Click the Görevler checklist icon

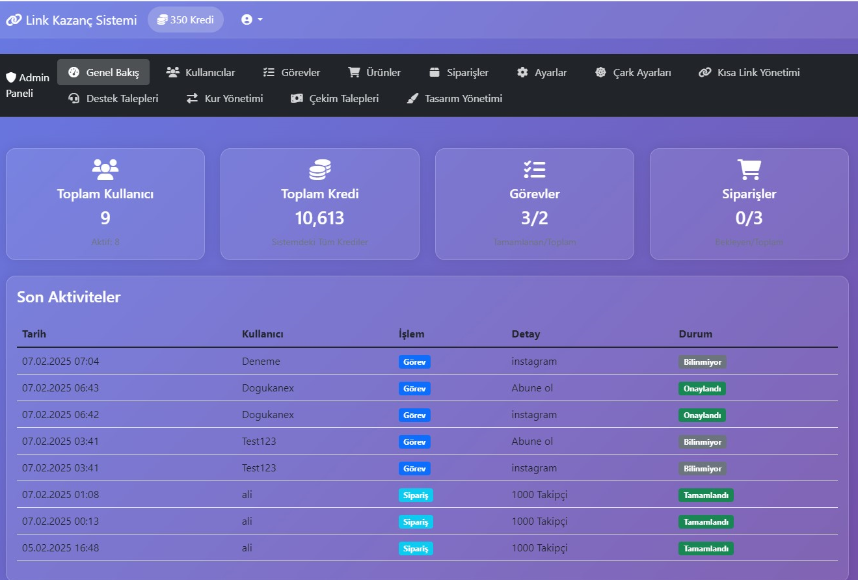click(269, 72)
